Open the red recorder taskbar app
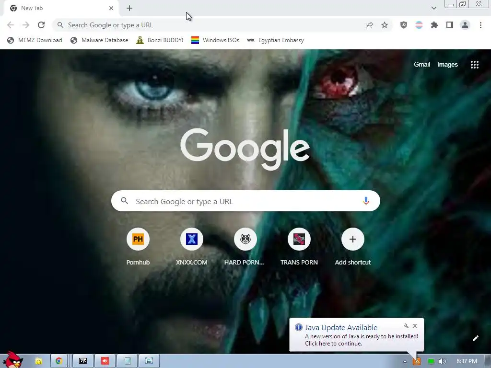This screenshot has height=368, width=491. click(105, 361)
